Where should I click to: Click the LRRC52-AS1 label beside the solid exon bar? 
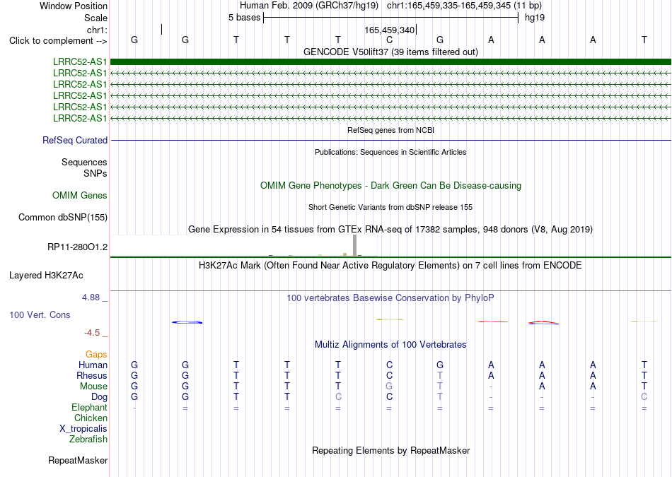click(x=80, y=61)
